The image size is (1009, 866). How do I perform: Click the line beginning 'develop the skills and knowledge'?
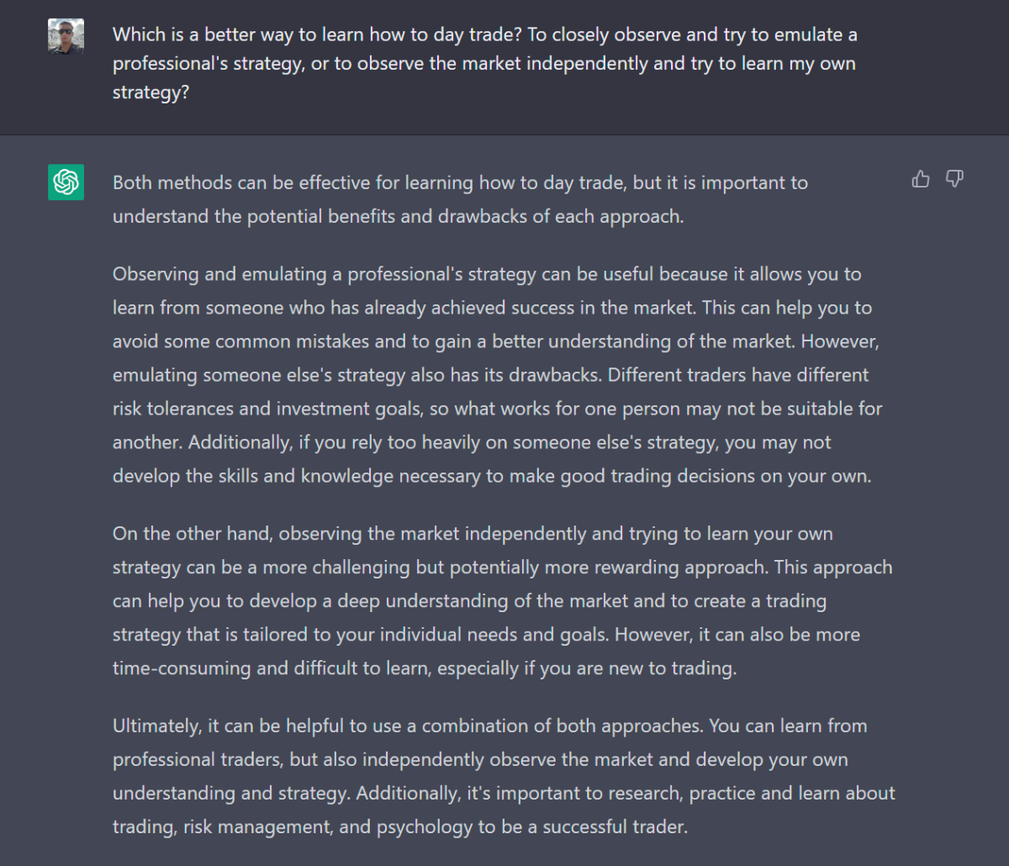(x=492, y=476)
